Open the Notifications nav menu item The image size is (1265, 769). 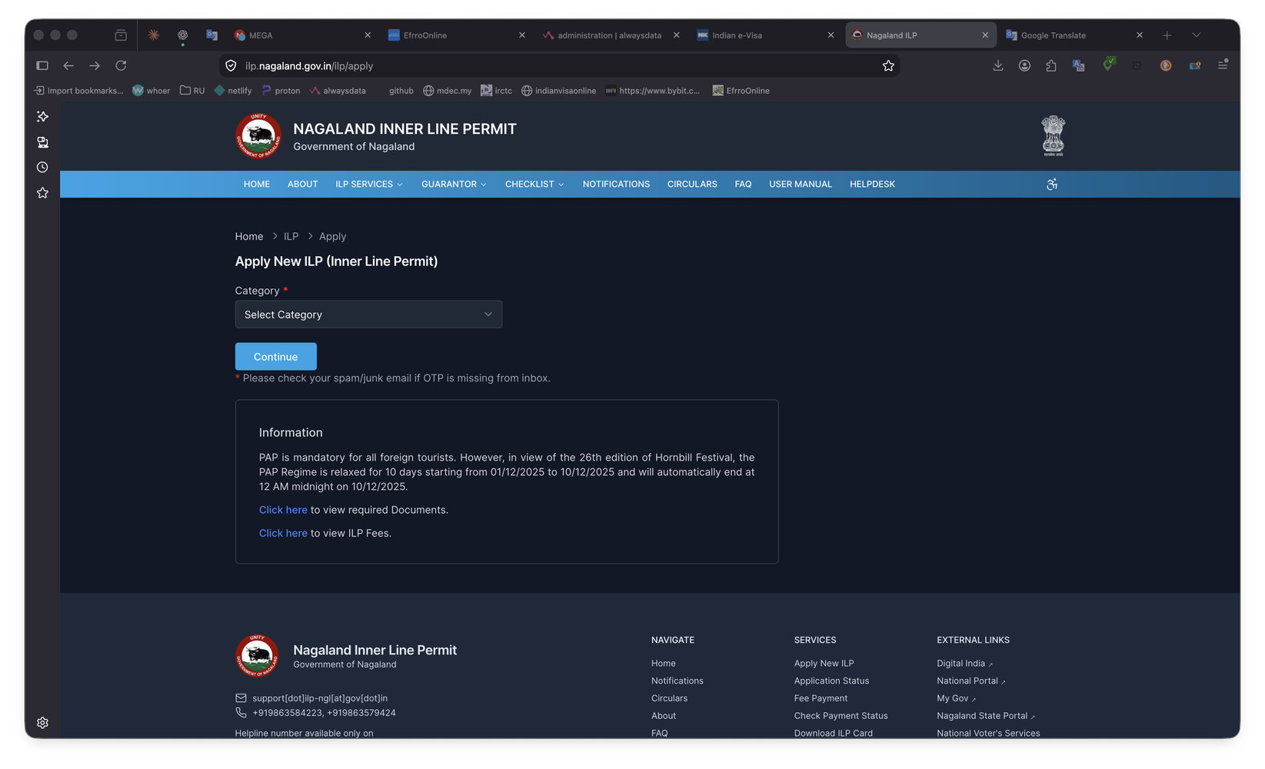616,185
